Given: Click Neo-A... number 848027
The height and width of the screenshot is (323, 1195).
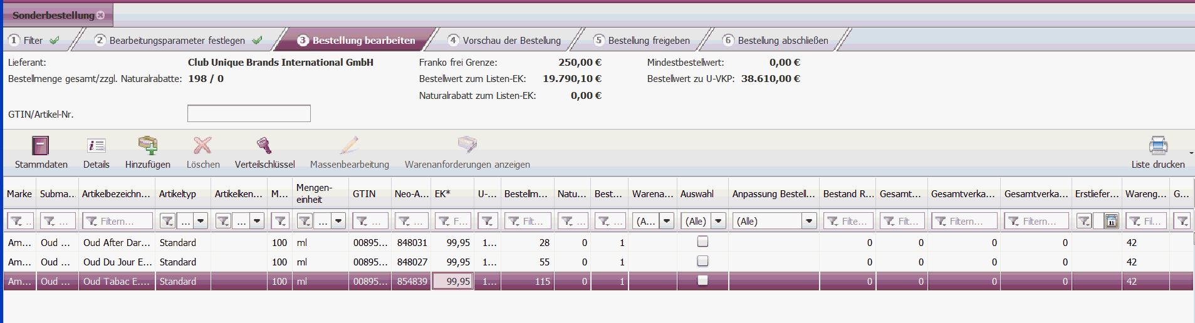Looking at the screenshot, I should tap(412, 262).
